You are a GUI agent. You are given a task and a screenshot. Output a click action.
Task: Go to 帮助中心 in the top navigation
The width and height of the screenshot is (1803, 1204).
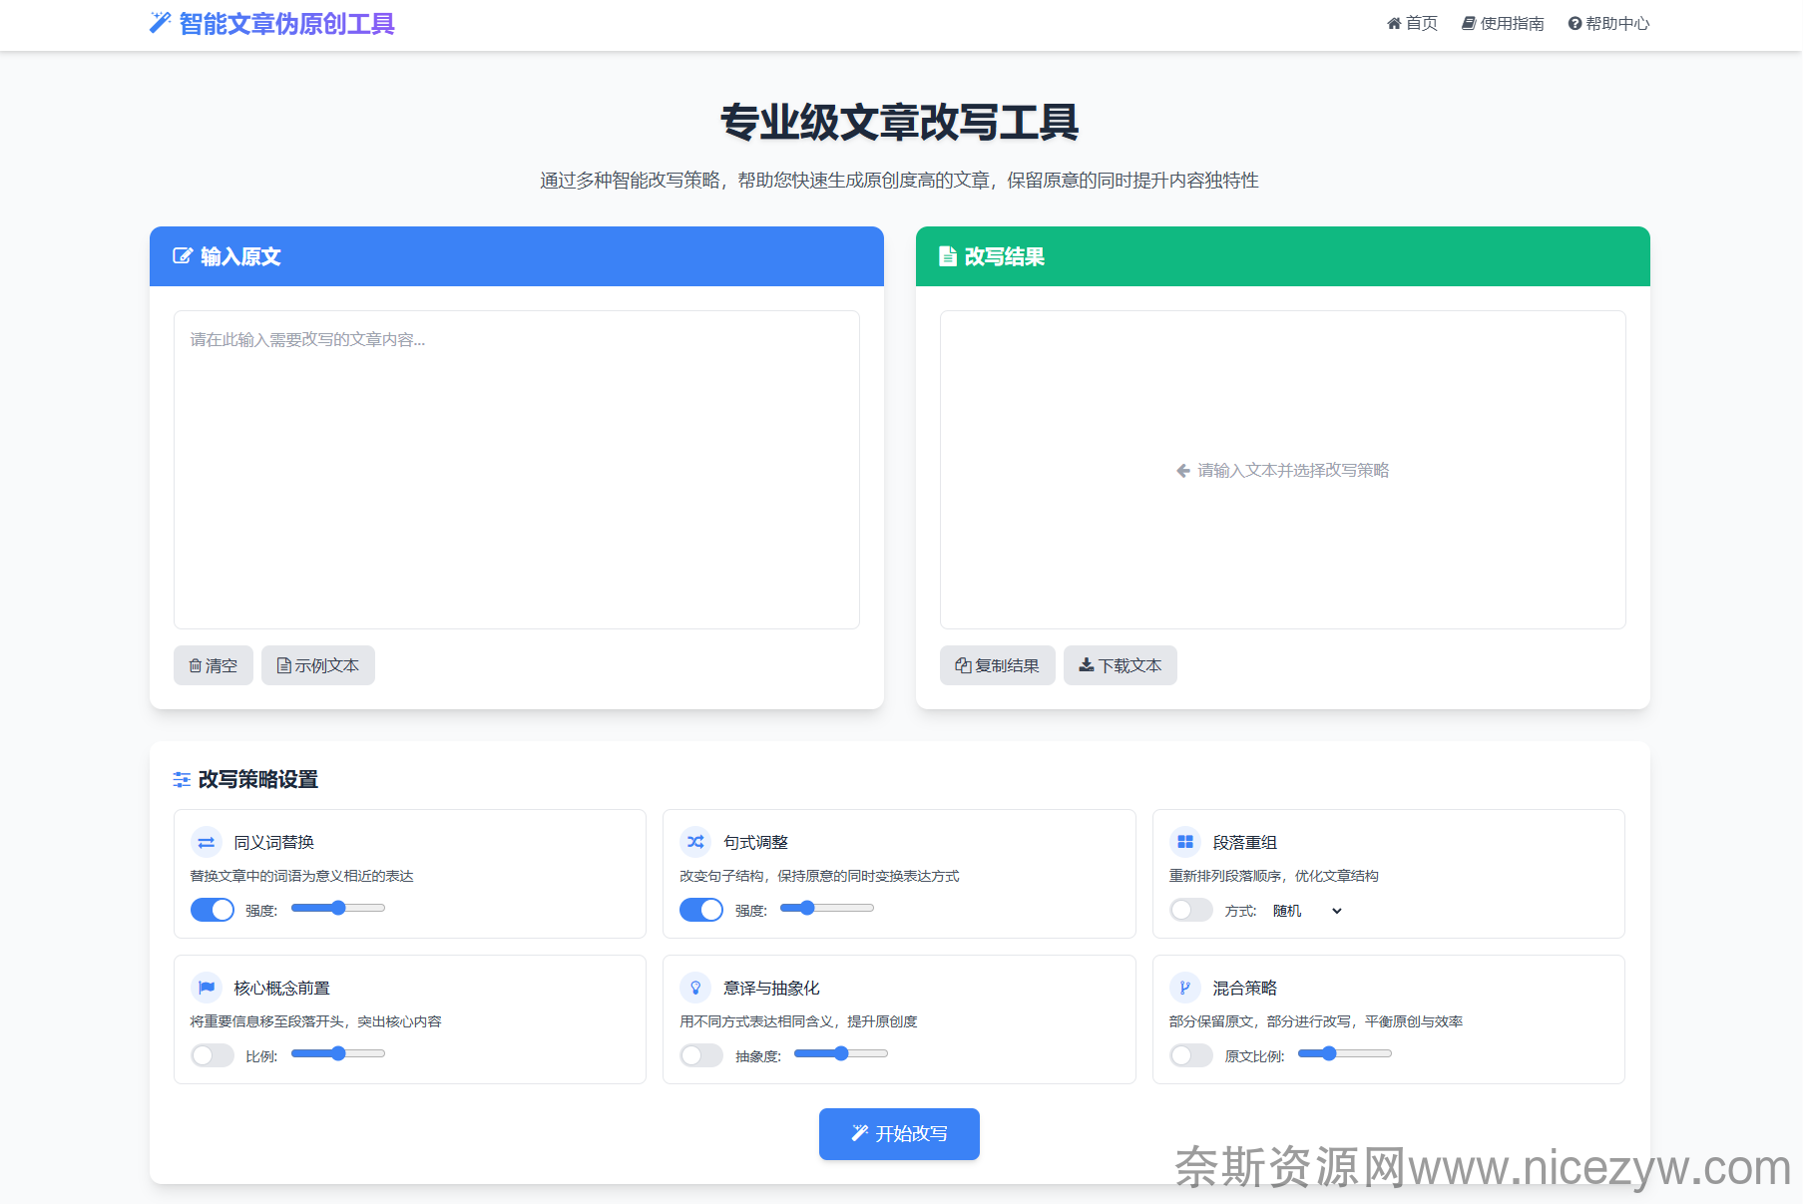click(1608, 23)
